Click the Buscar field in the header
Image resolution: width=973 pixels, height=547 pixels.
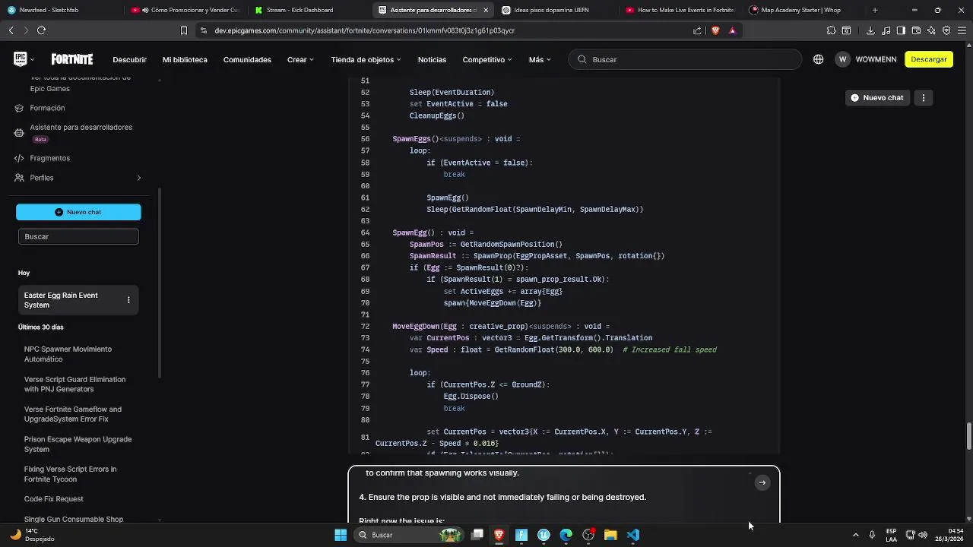pyautogui.click(x=685, y=59)
